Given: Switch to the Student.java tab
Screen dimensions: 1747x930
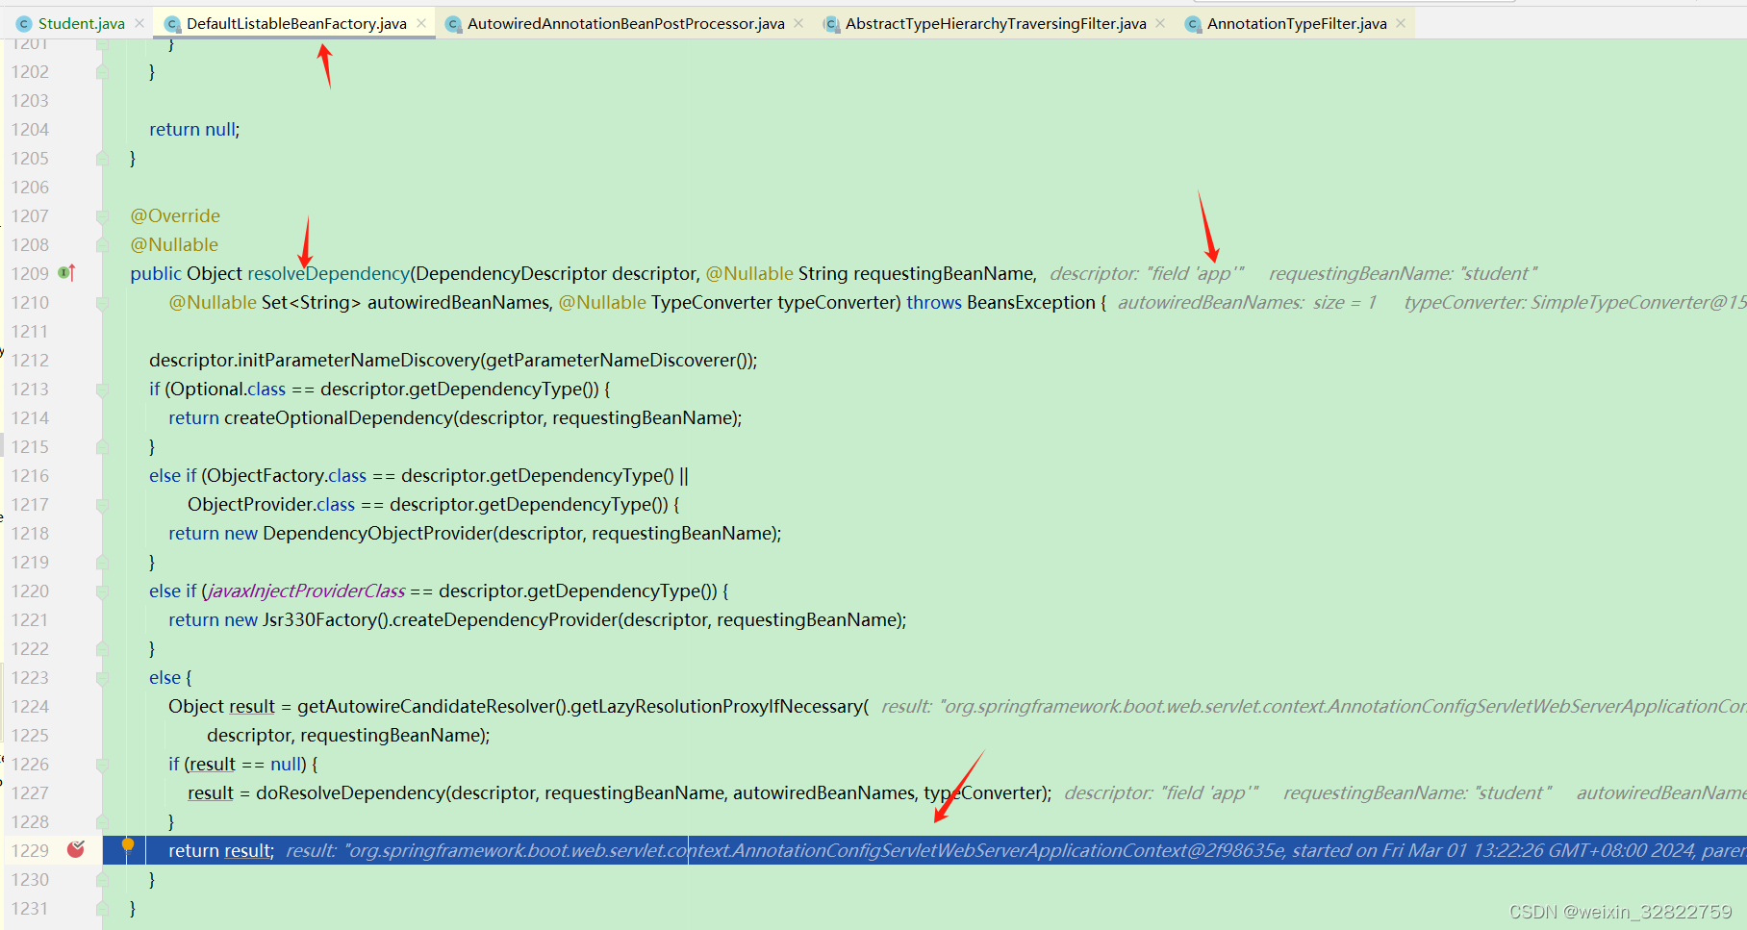Looking at the screenshot, I should (x=81, y=23).
